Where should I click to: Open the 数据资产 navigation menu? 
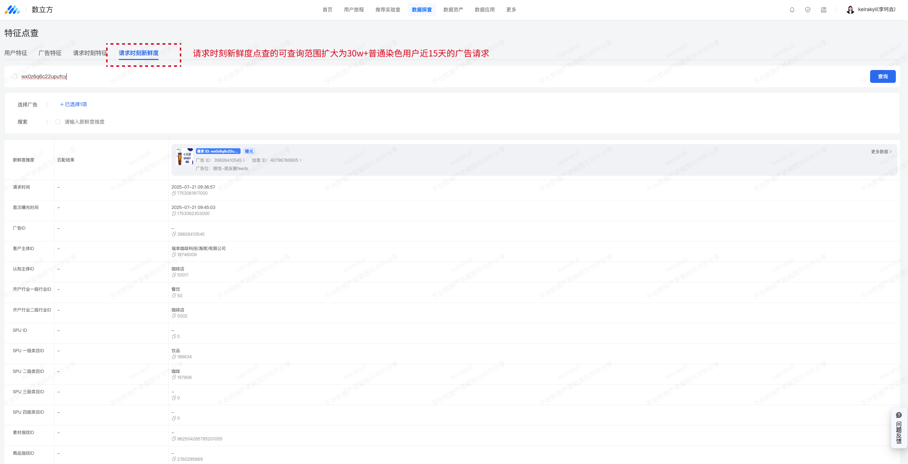[x=453, y=10]
